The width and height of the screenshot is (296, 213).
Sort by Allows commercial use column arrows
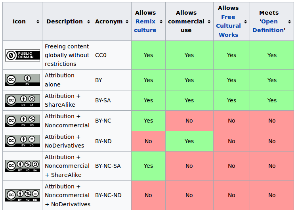(x=209, y=21)
